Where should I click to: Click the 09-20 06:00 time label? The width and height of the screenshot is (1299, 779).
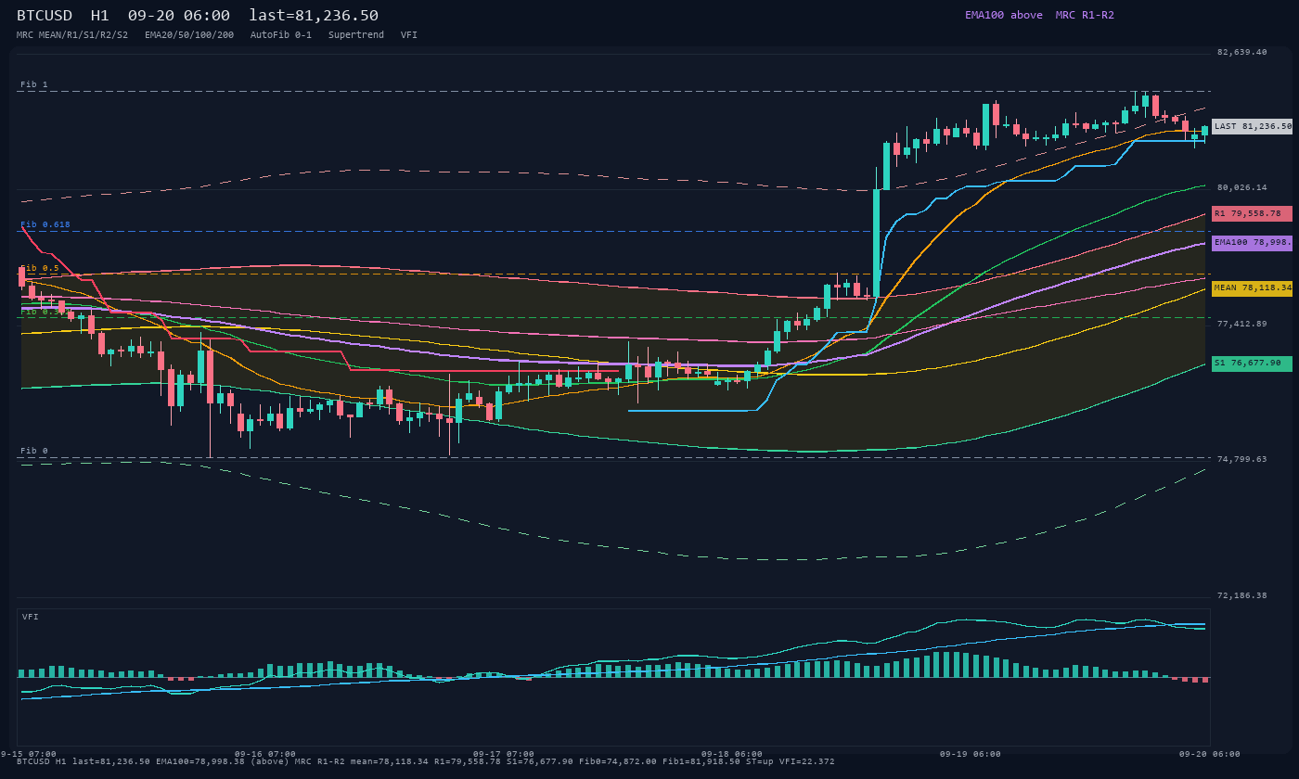pos(1210,754)
